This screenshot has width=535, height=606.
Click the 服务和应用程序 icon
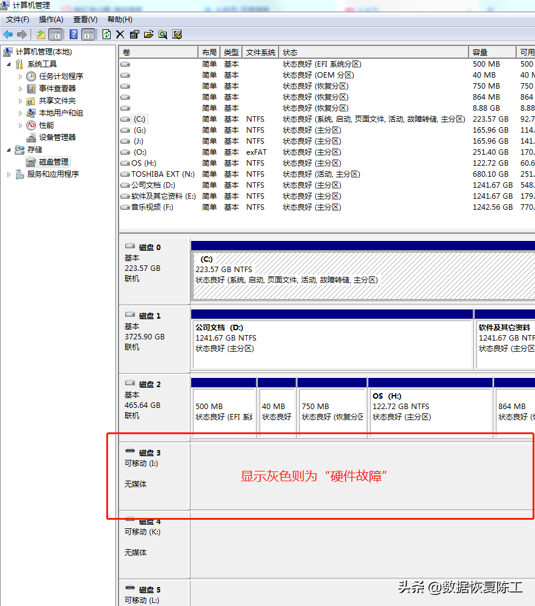pos(20,174)
